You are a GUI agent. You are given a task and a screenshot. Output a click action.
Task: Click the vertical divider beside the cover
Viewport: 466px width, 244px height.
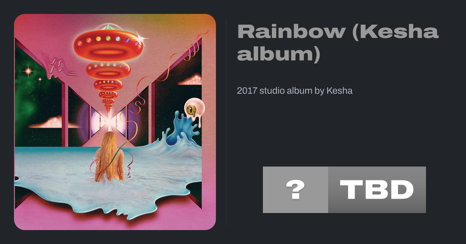click(x=226, y=122)
